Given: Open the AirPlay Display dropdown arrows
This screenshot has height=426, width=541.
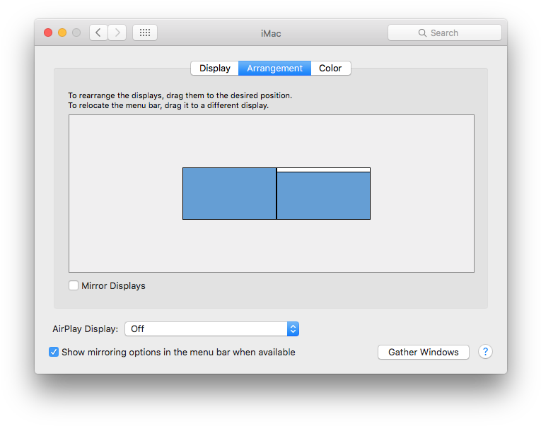Looking at the screenshot, I should coord(293,329).
